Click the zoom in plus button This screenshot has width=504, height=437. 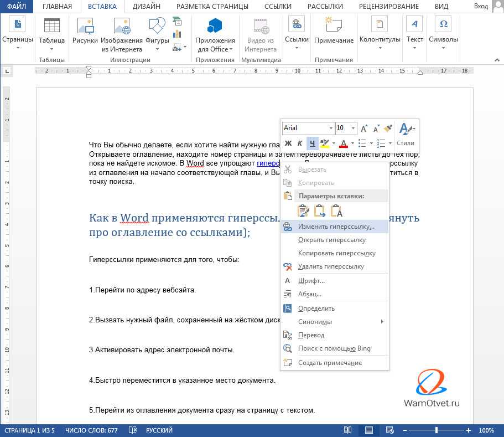point(469,430)
